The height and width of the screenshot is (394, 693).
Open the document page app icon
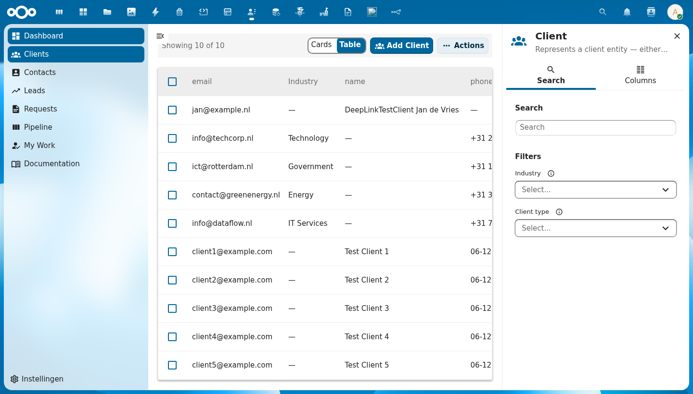pos(348,12)
